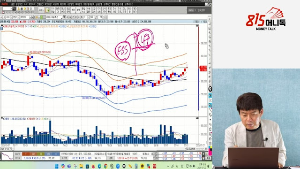The image size is (300, 169).
Task: Click the current price 333,500 axis label
Action: (x=203, y=69)
